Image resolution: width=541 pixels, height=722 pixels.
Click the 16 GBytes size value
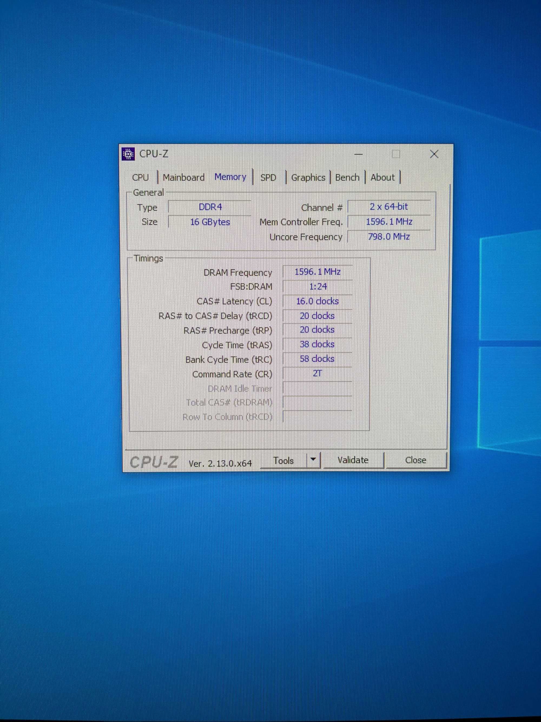[x=210, y=222]
